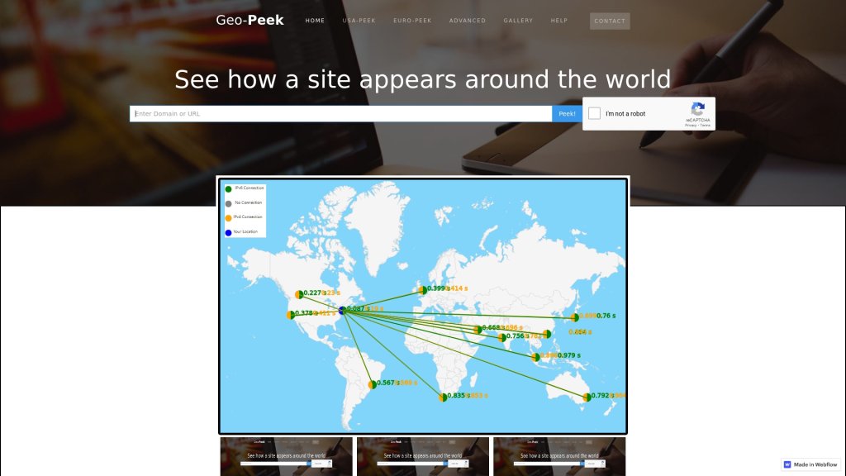Image resolution: width=846 pixels, height=476 pixels.
Task: Open the Euro-Peek nav item
Action: tap(412, 21)
